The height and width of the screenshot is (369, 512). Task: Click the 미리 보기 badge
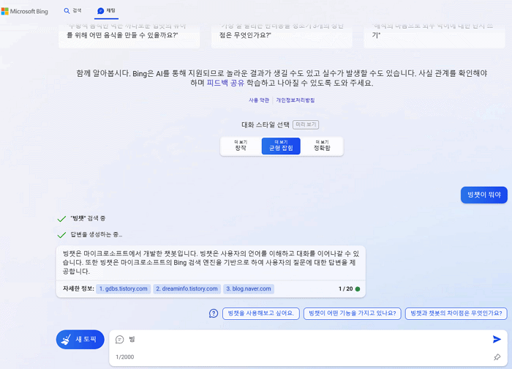(x=311, y=124)
